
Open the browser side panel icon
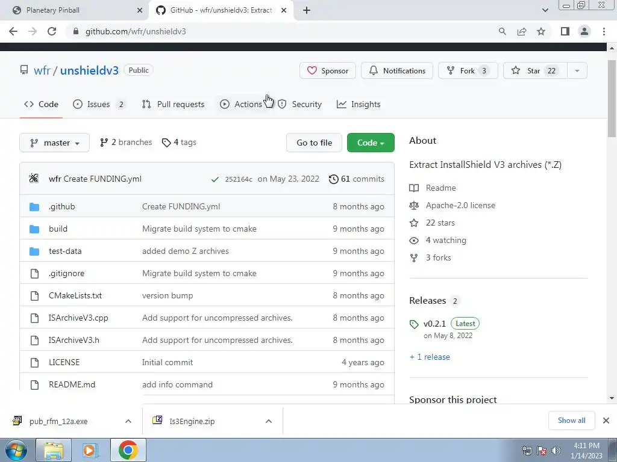point(565,31)
